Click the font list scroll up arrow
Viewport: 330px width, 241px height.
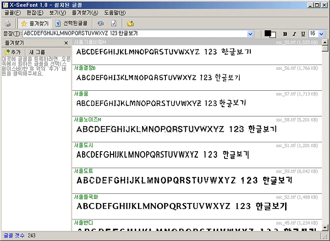(325, 43)
